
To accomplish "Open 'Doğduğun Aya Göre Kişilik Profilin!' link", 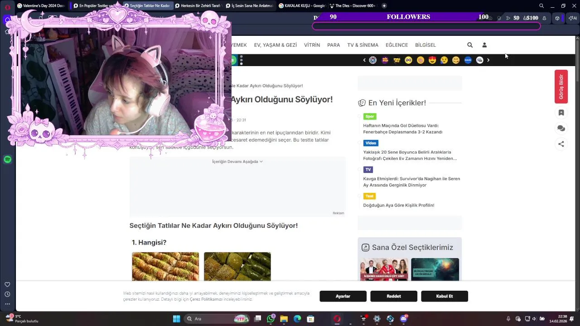I will (x=398, y=205).
